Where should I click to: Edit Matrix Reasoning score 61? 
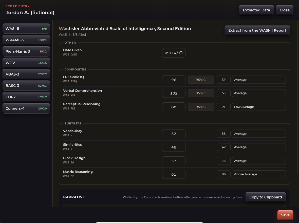[174, 174]
